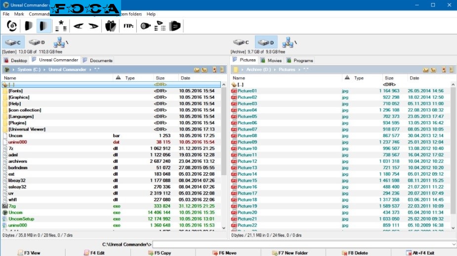Viewport: 457px width, 256px height.
Task: Select the archivers dll file
Action: [111, 161]
